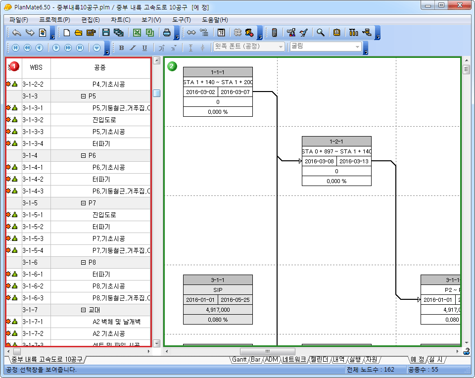This screenshot has width=475, height=378.
Task: Click the Save floppy disk icon
Action: coord(106,33)
